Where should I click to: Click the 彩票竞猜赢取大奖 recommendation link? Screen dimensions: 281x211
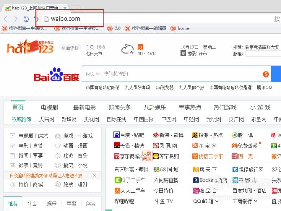[262, 47]
